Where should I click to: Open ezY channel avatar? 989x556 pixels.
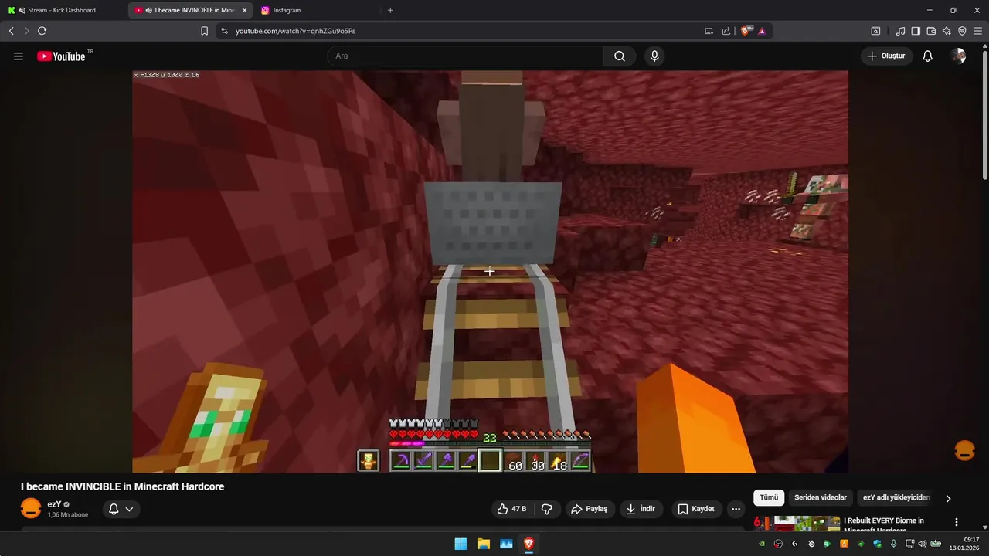point(30,509)
